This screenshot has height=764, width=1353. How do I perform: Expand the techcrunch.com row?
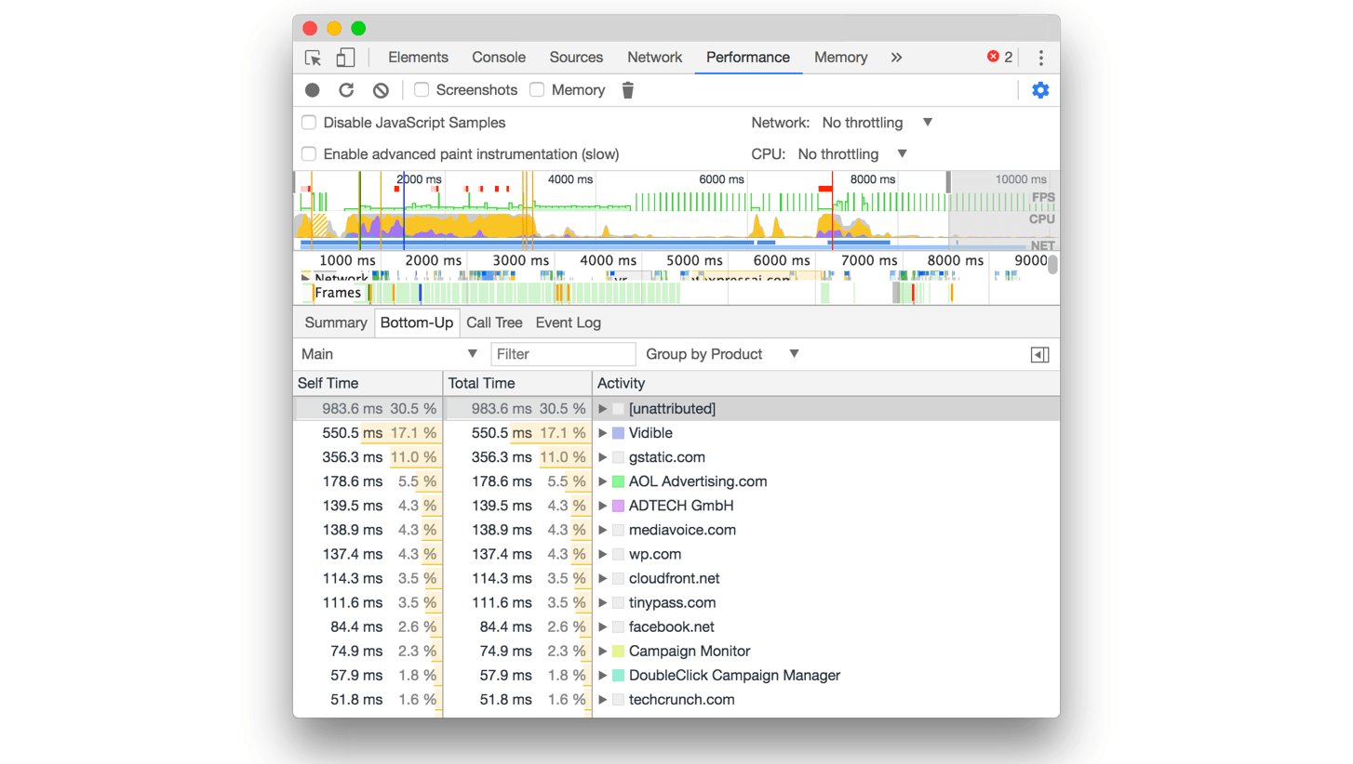point(603,699)
